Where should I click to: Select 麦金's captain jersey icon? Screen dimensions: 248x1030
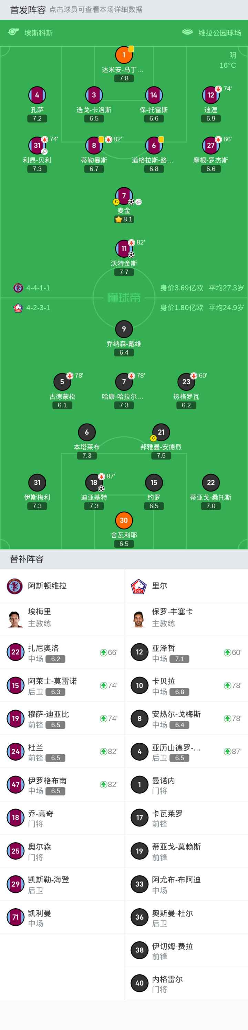coord(124,196)
